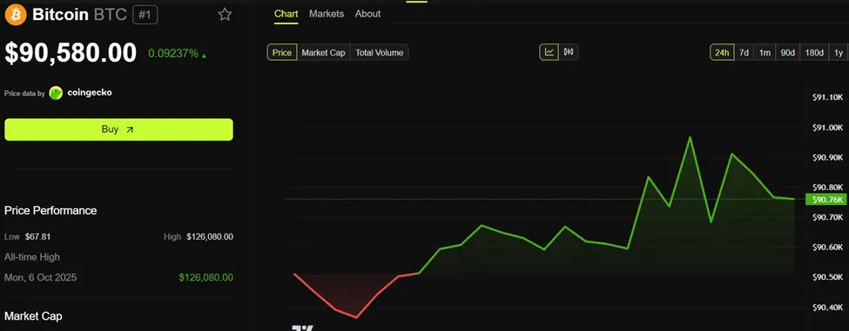Click the 0.09237% change value
This screenshot has height=331, width=849.
tap(173, 54)
